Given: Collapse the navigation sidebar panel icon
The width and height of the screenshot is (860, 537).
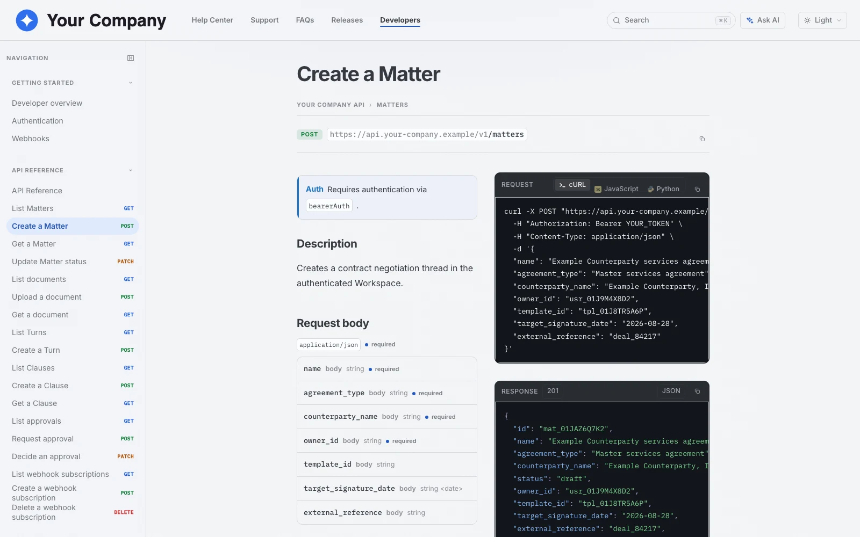Looking at the screenshot, I should tap(131, 58).
